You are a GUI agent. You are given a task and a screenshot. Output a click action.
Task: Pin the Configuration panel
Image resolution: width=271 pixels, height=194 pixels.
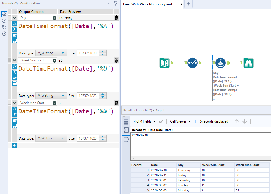coord(115,3)
